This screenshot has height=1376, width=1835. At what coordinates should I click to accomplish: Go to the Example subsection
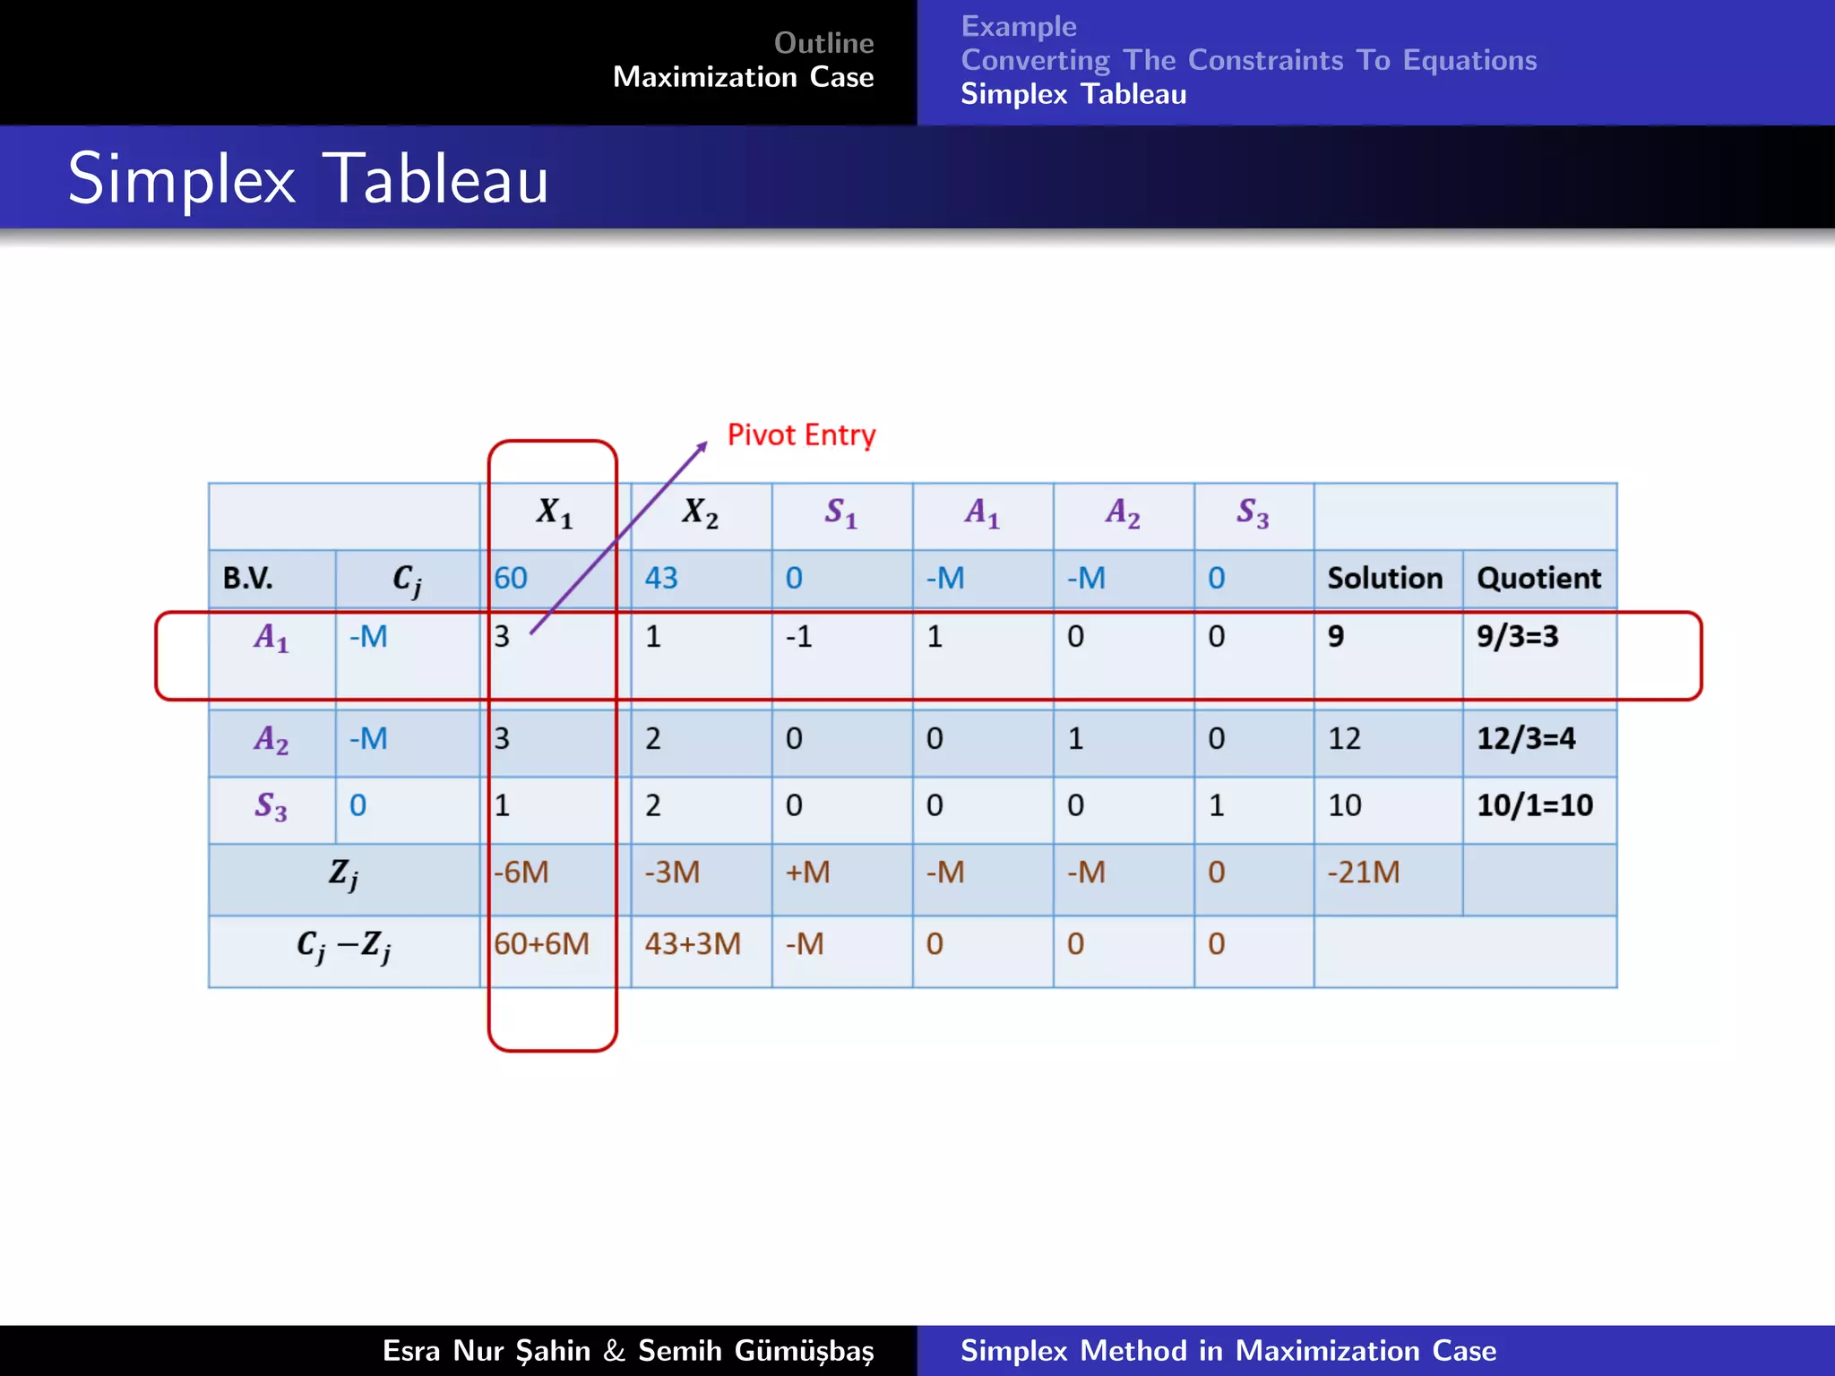coord(1019,26)
